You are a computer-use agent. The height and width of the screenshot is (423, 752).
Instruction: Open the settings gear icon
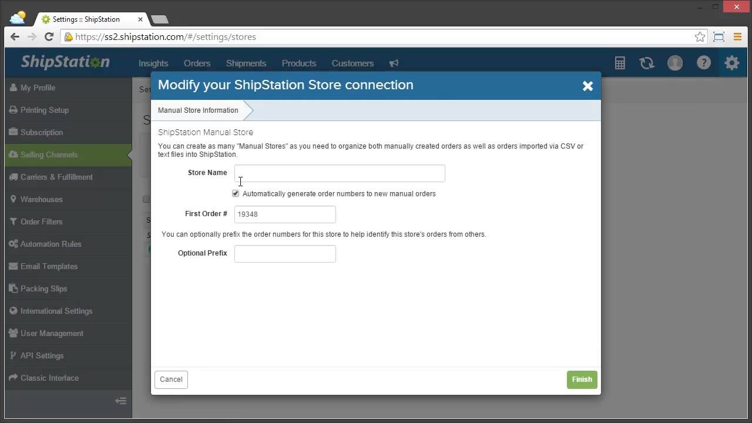coord(731,63)
